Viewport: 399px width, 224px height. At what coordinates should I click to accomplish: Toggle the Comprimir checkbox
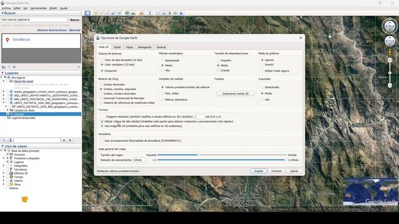(x=102, y=71)
